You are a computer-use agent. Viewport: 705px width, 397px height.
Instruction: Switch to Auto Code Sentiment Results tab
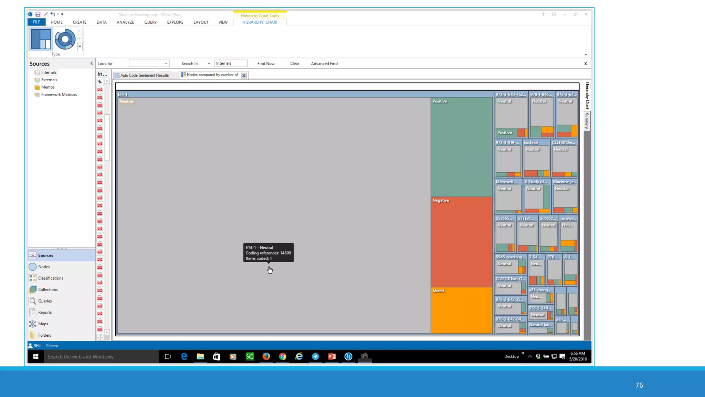coord(144,75)
